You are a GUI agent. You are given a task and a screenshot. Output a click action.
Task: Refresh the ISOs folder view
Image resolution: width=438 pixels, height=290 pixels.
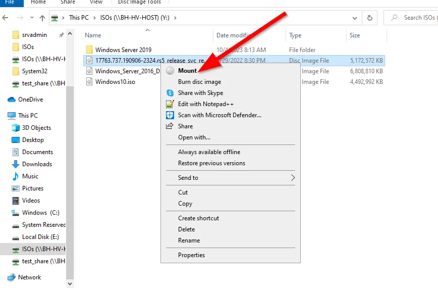369,18
